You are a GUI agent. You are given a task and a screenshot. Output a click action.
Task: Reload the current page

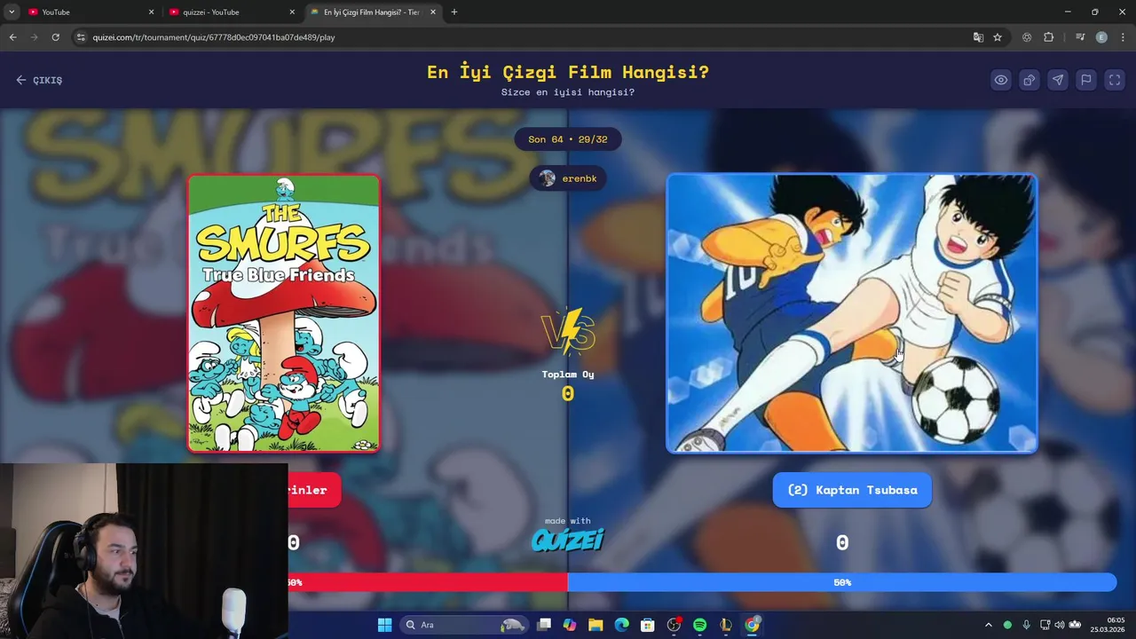55,37
